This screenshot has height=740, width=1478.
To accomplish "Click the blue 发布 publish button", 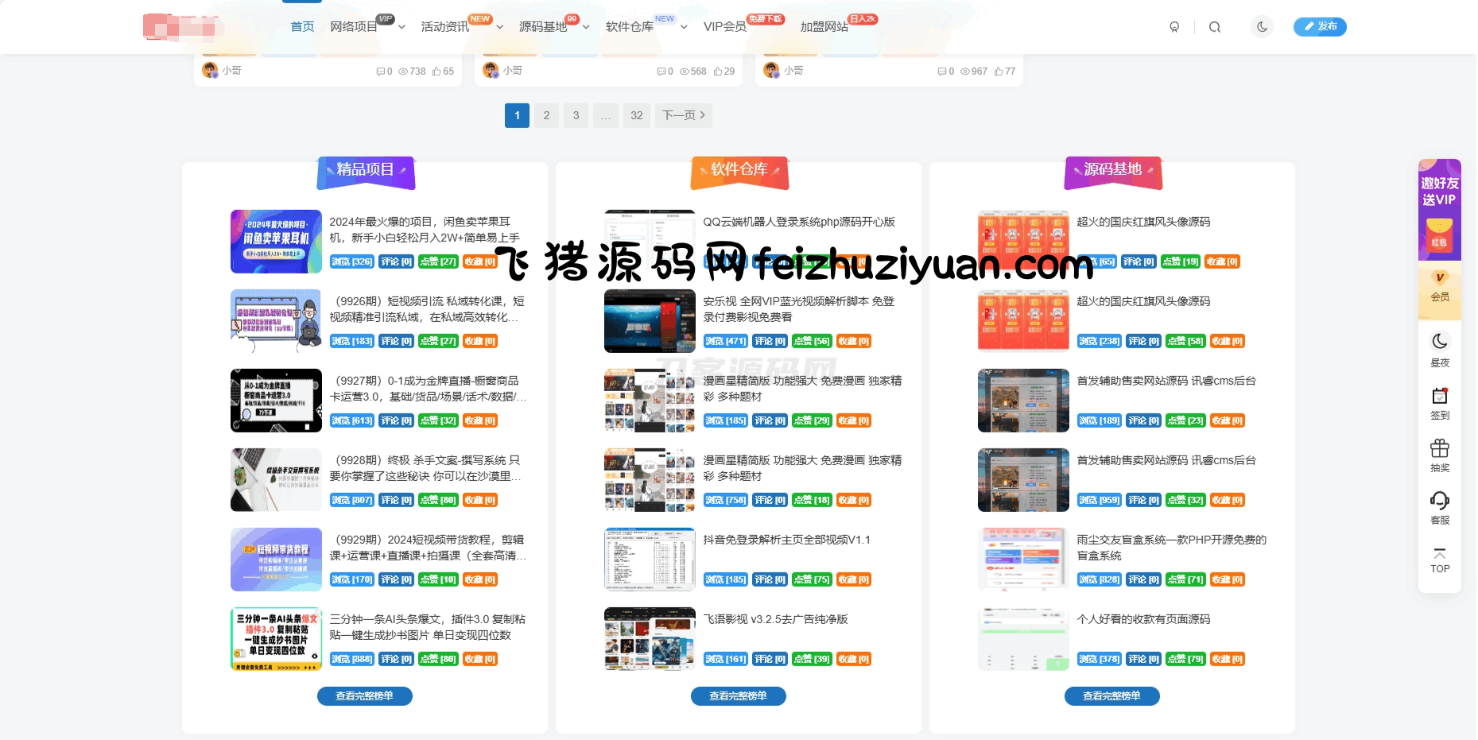I will click(1319, 27).
